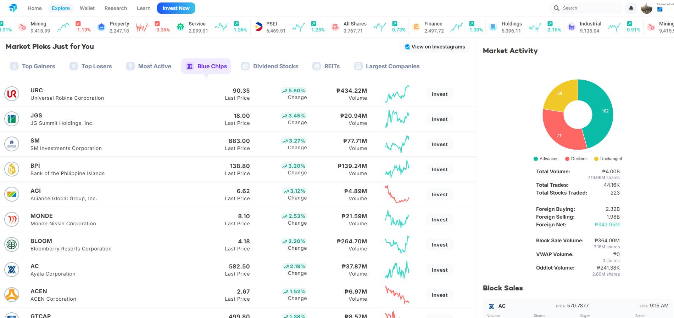Click the AGI company logo
674x318 pixels.
coord(12,194)
